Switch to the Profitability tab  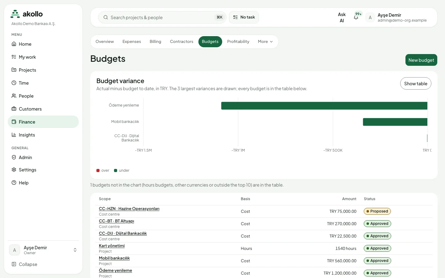coord(238,42)
